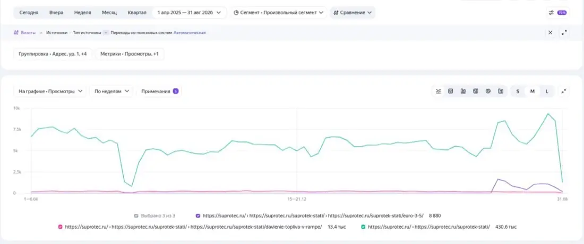The image size is (584, 244).
Task: Select the Сегодня period tab
Action: pyautogui.click(x=29, y=13)
